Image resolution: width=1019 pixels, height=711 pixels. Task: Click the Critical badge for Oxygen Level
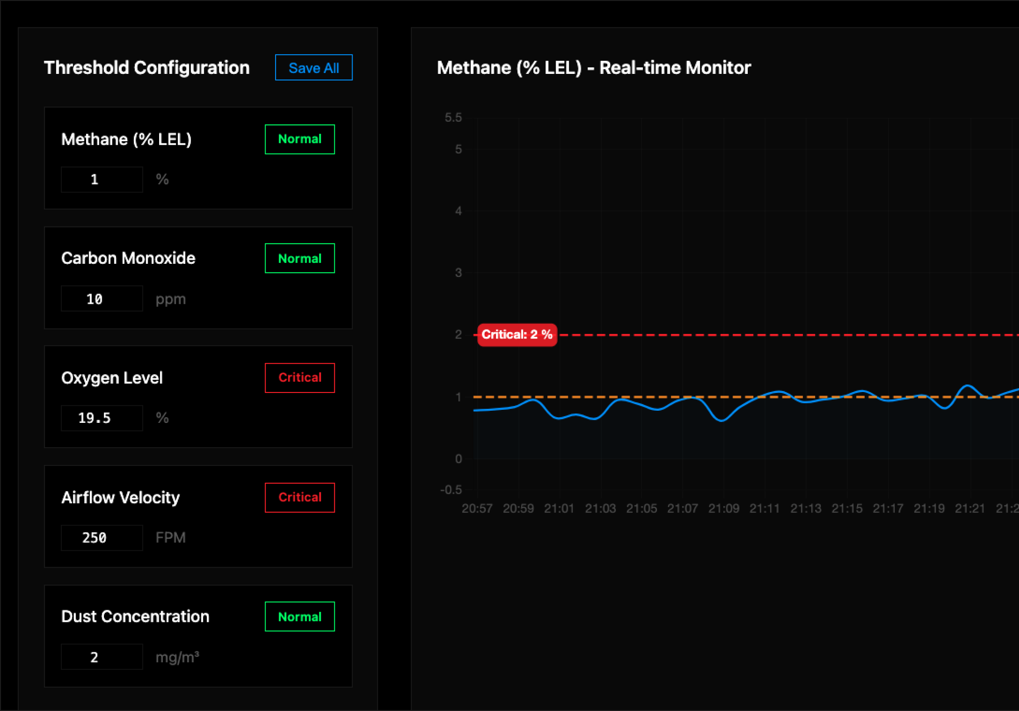click(300, 378)
